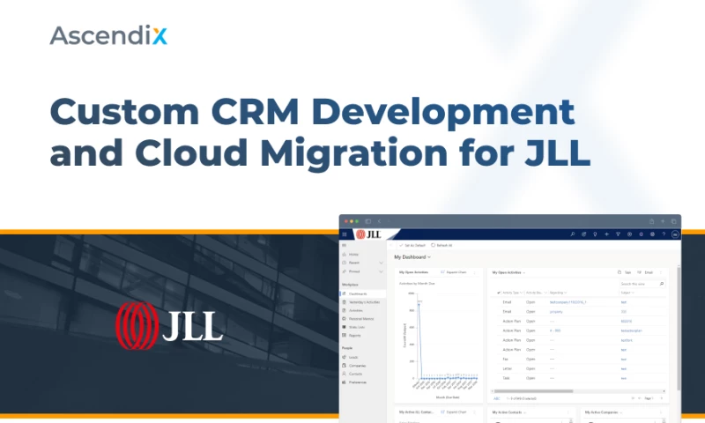This screenshot has width=705, height=423.
Task: Open the Activity Type column dropdown
Action: pyautogui.click(x=521, y=293)
